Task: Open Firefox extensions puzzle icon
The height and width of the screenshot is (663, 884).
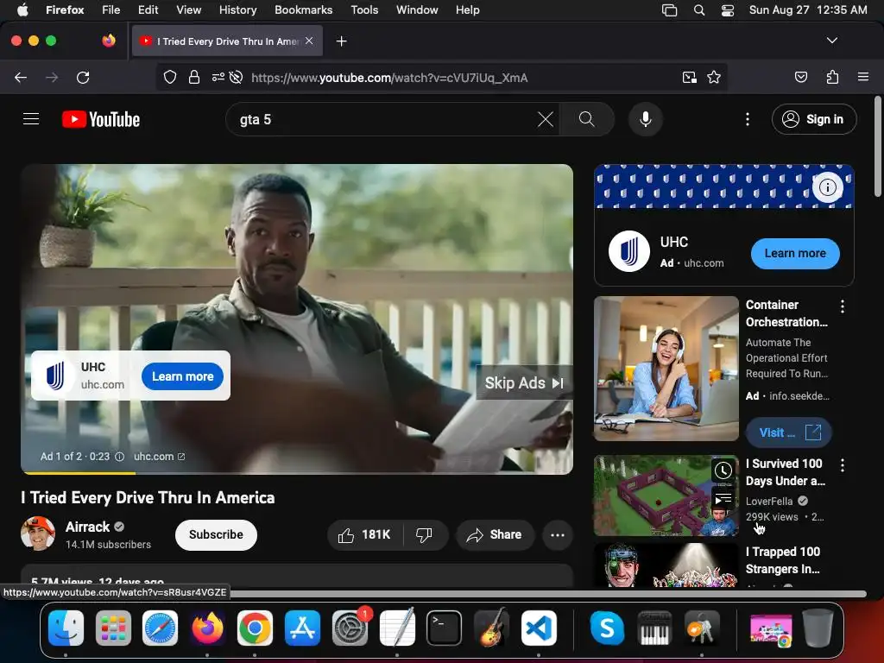Action: [x=832, y=77]
